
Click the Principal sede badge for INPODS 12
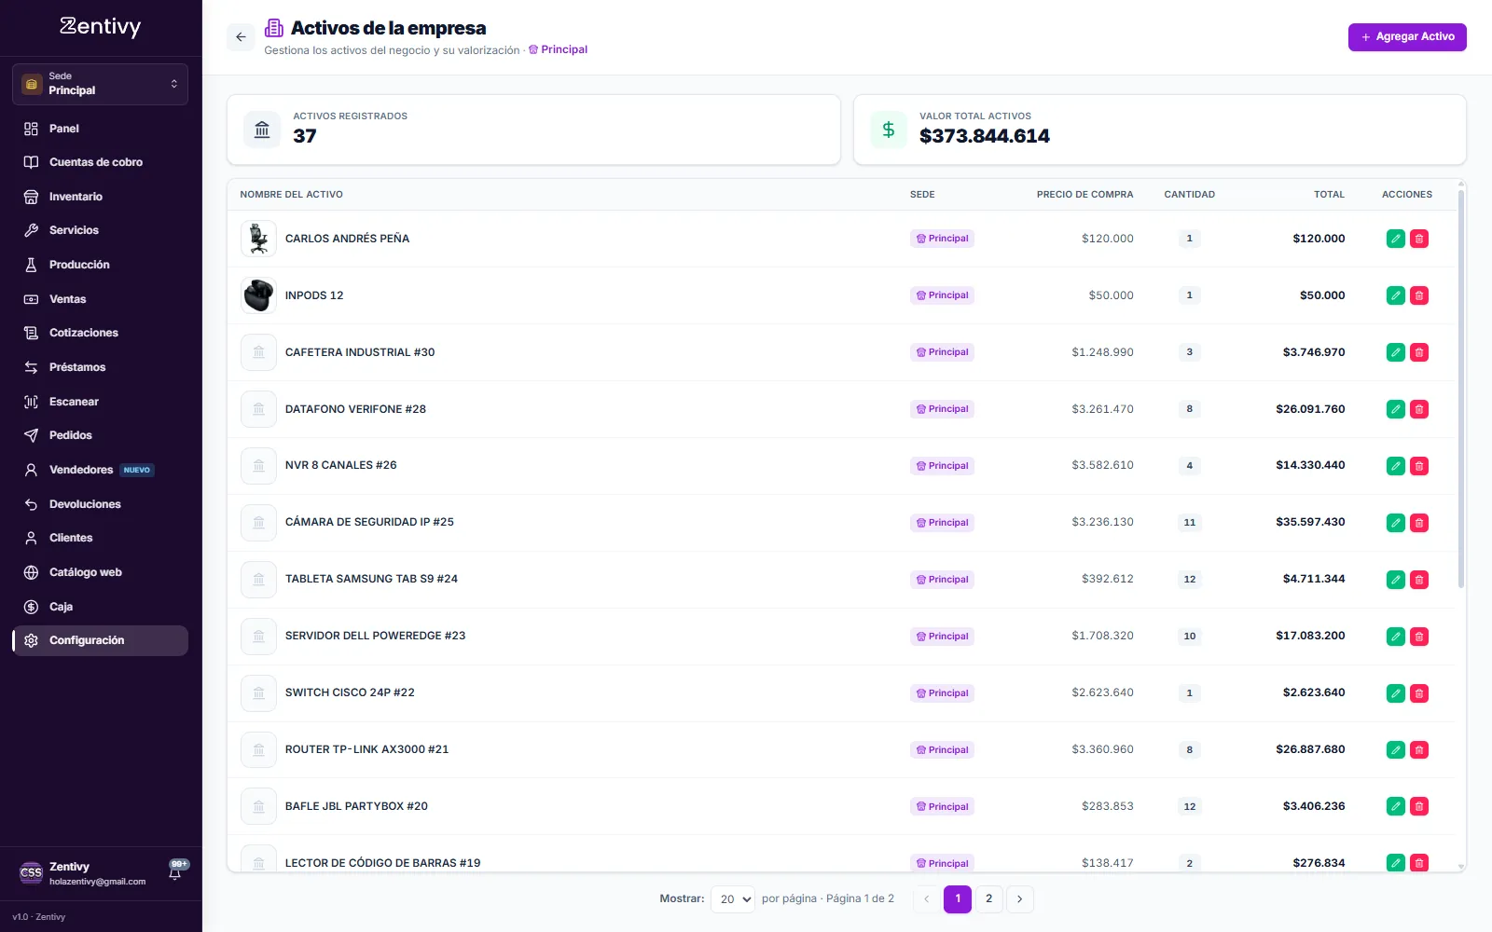[x=942, y=295]
